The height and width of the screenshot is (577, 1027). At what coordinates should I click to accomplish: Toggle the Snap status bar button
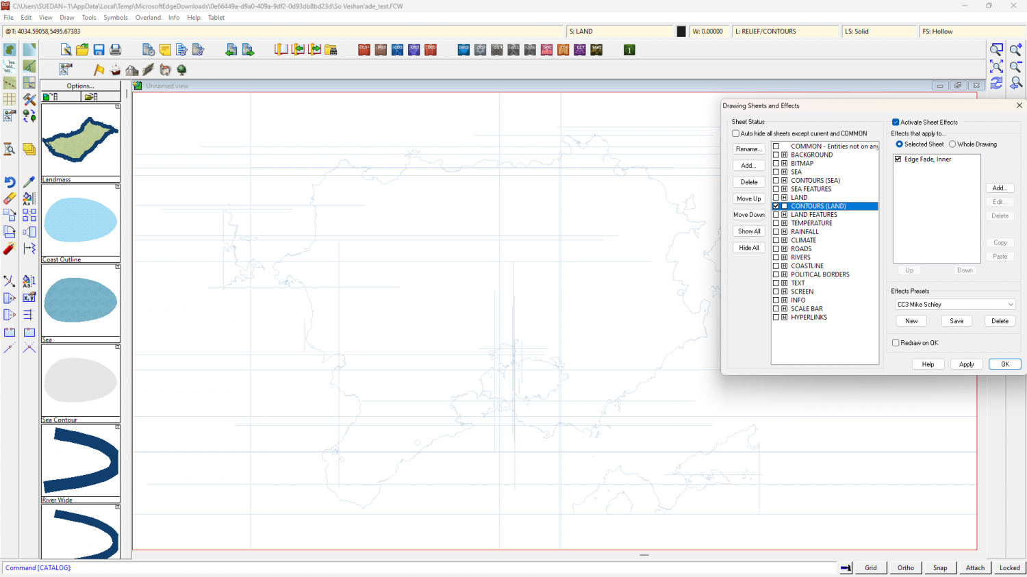pos(940,567)
